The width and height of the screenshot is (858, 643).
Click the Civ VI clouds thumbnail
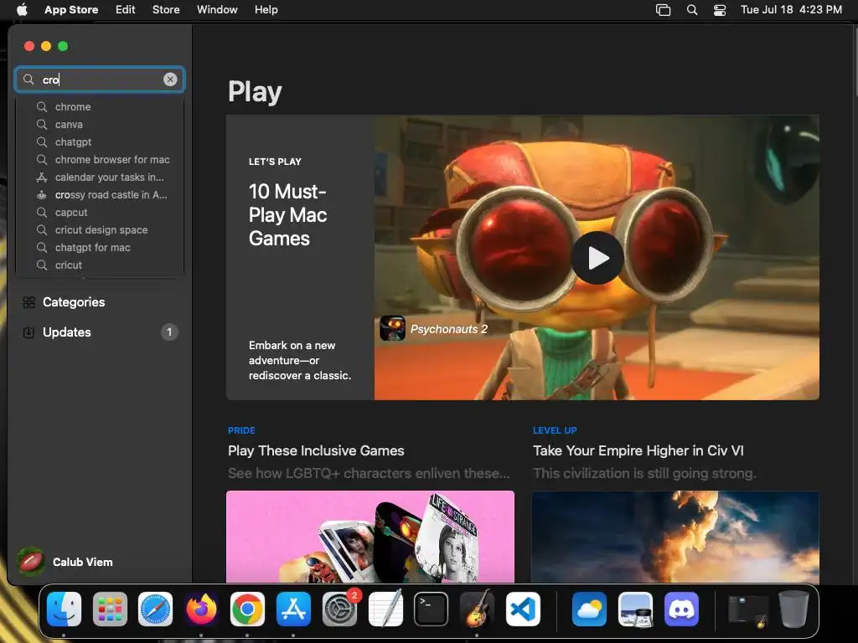coord(675,537)
